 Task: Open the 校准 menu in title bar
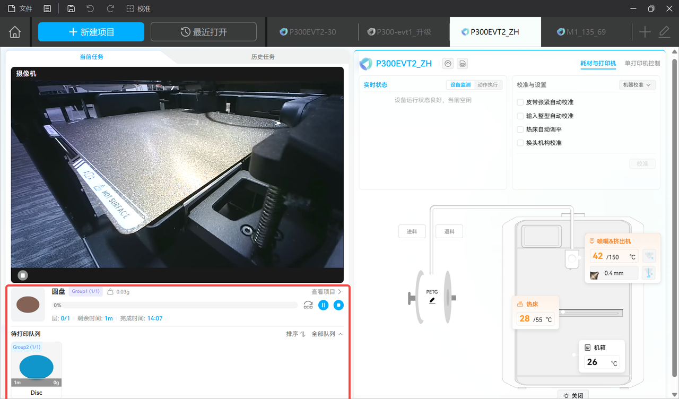click(138, 8)
